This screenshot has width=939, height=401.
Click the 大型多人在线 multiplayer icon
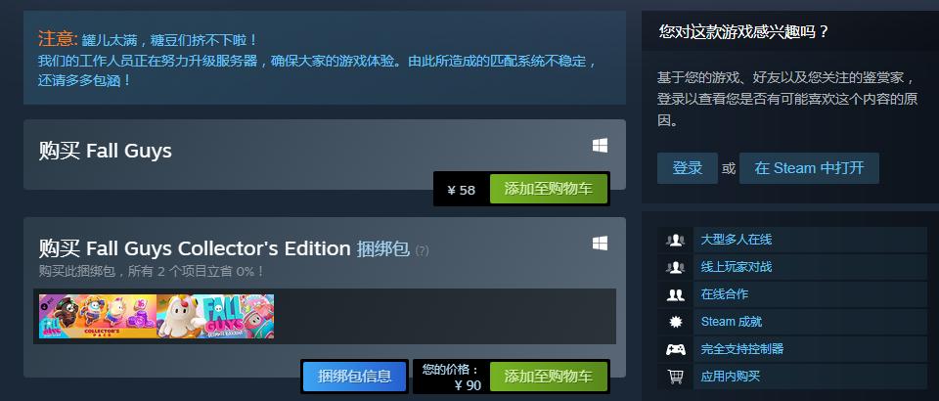point(676,240)
